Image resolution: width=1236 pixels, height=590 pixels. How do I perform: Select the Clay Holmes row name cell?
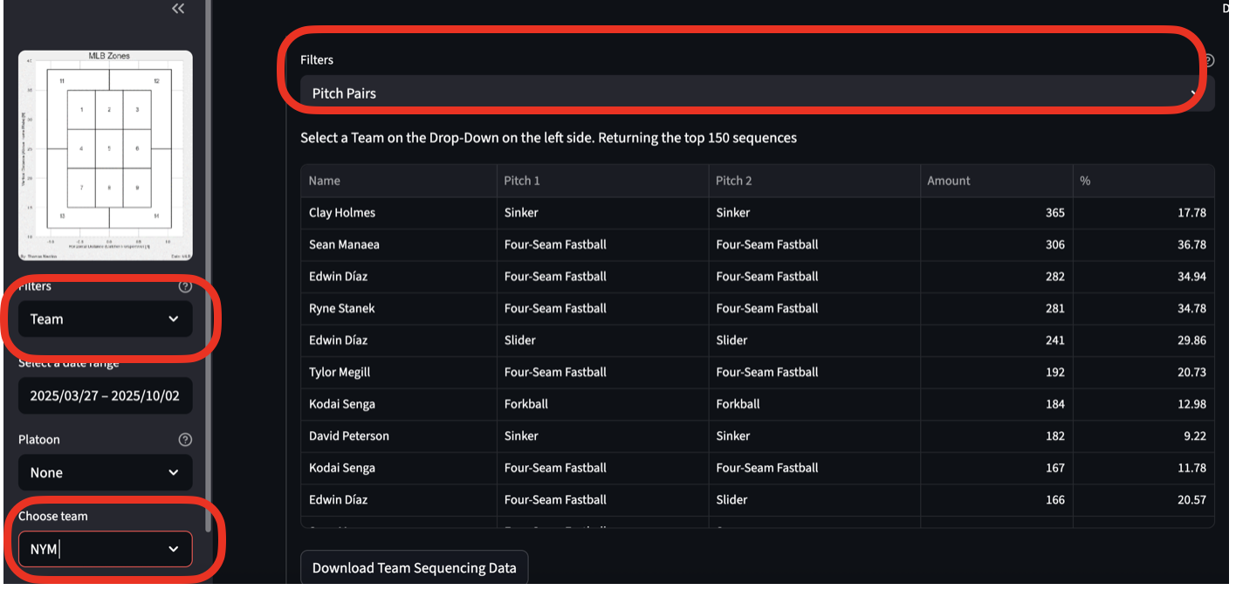(x=342, y=213)
